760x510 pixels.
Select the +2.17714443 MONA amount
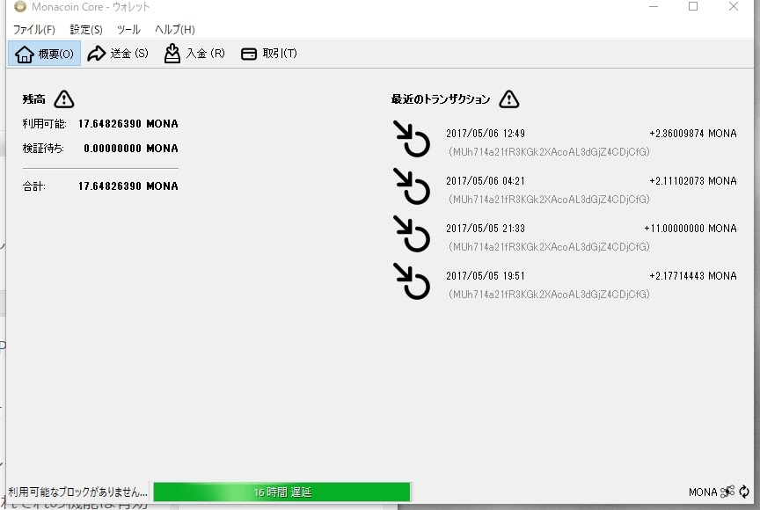click(693, 275)
